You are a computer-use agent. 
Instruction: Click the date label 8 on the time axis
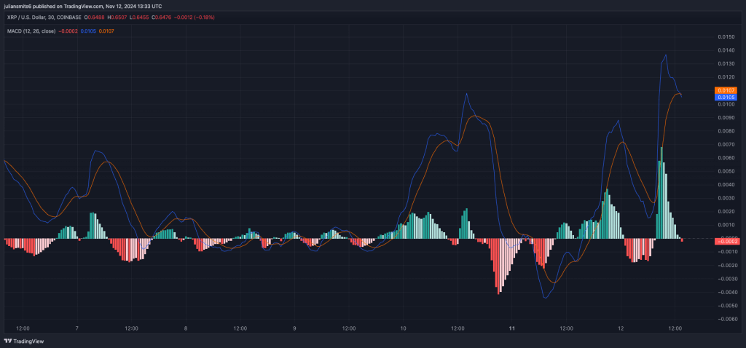click(186, 328)
